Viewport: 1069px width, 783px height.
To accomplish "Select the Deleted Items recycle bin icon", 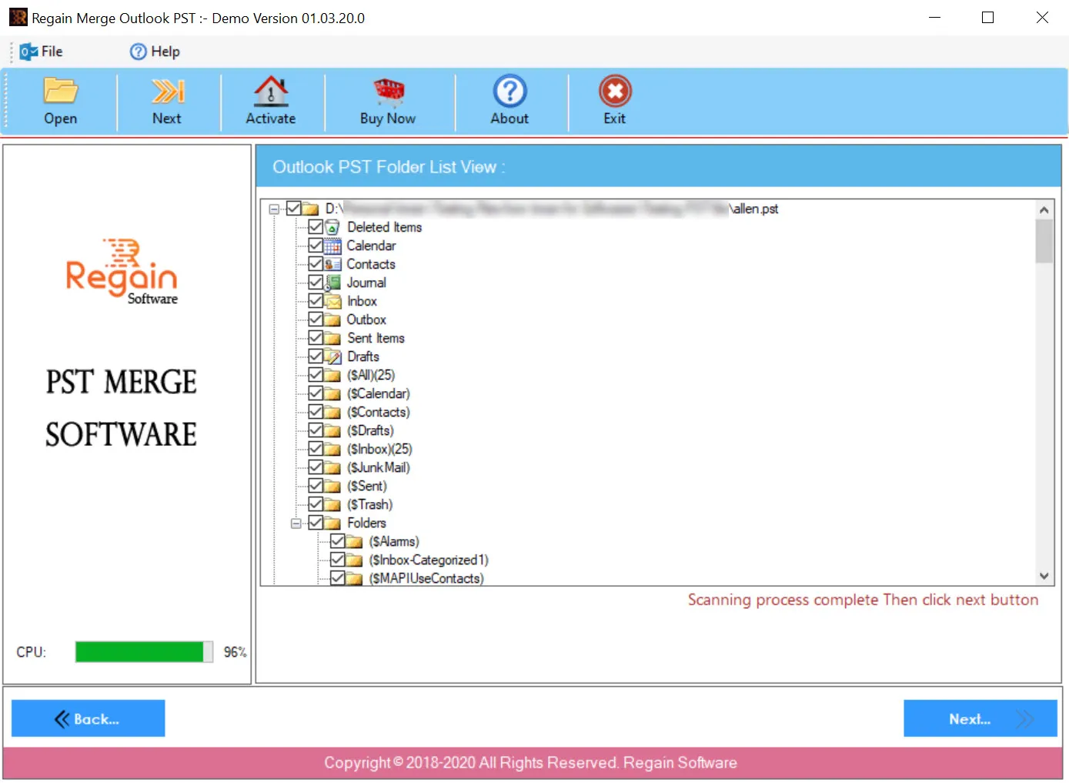I will click(x=332, y=227).
